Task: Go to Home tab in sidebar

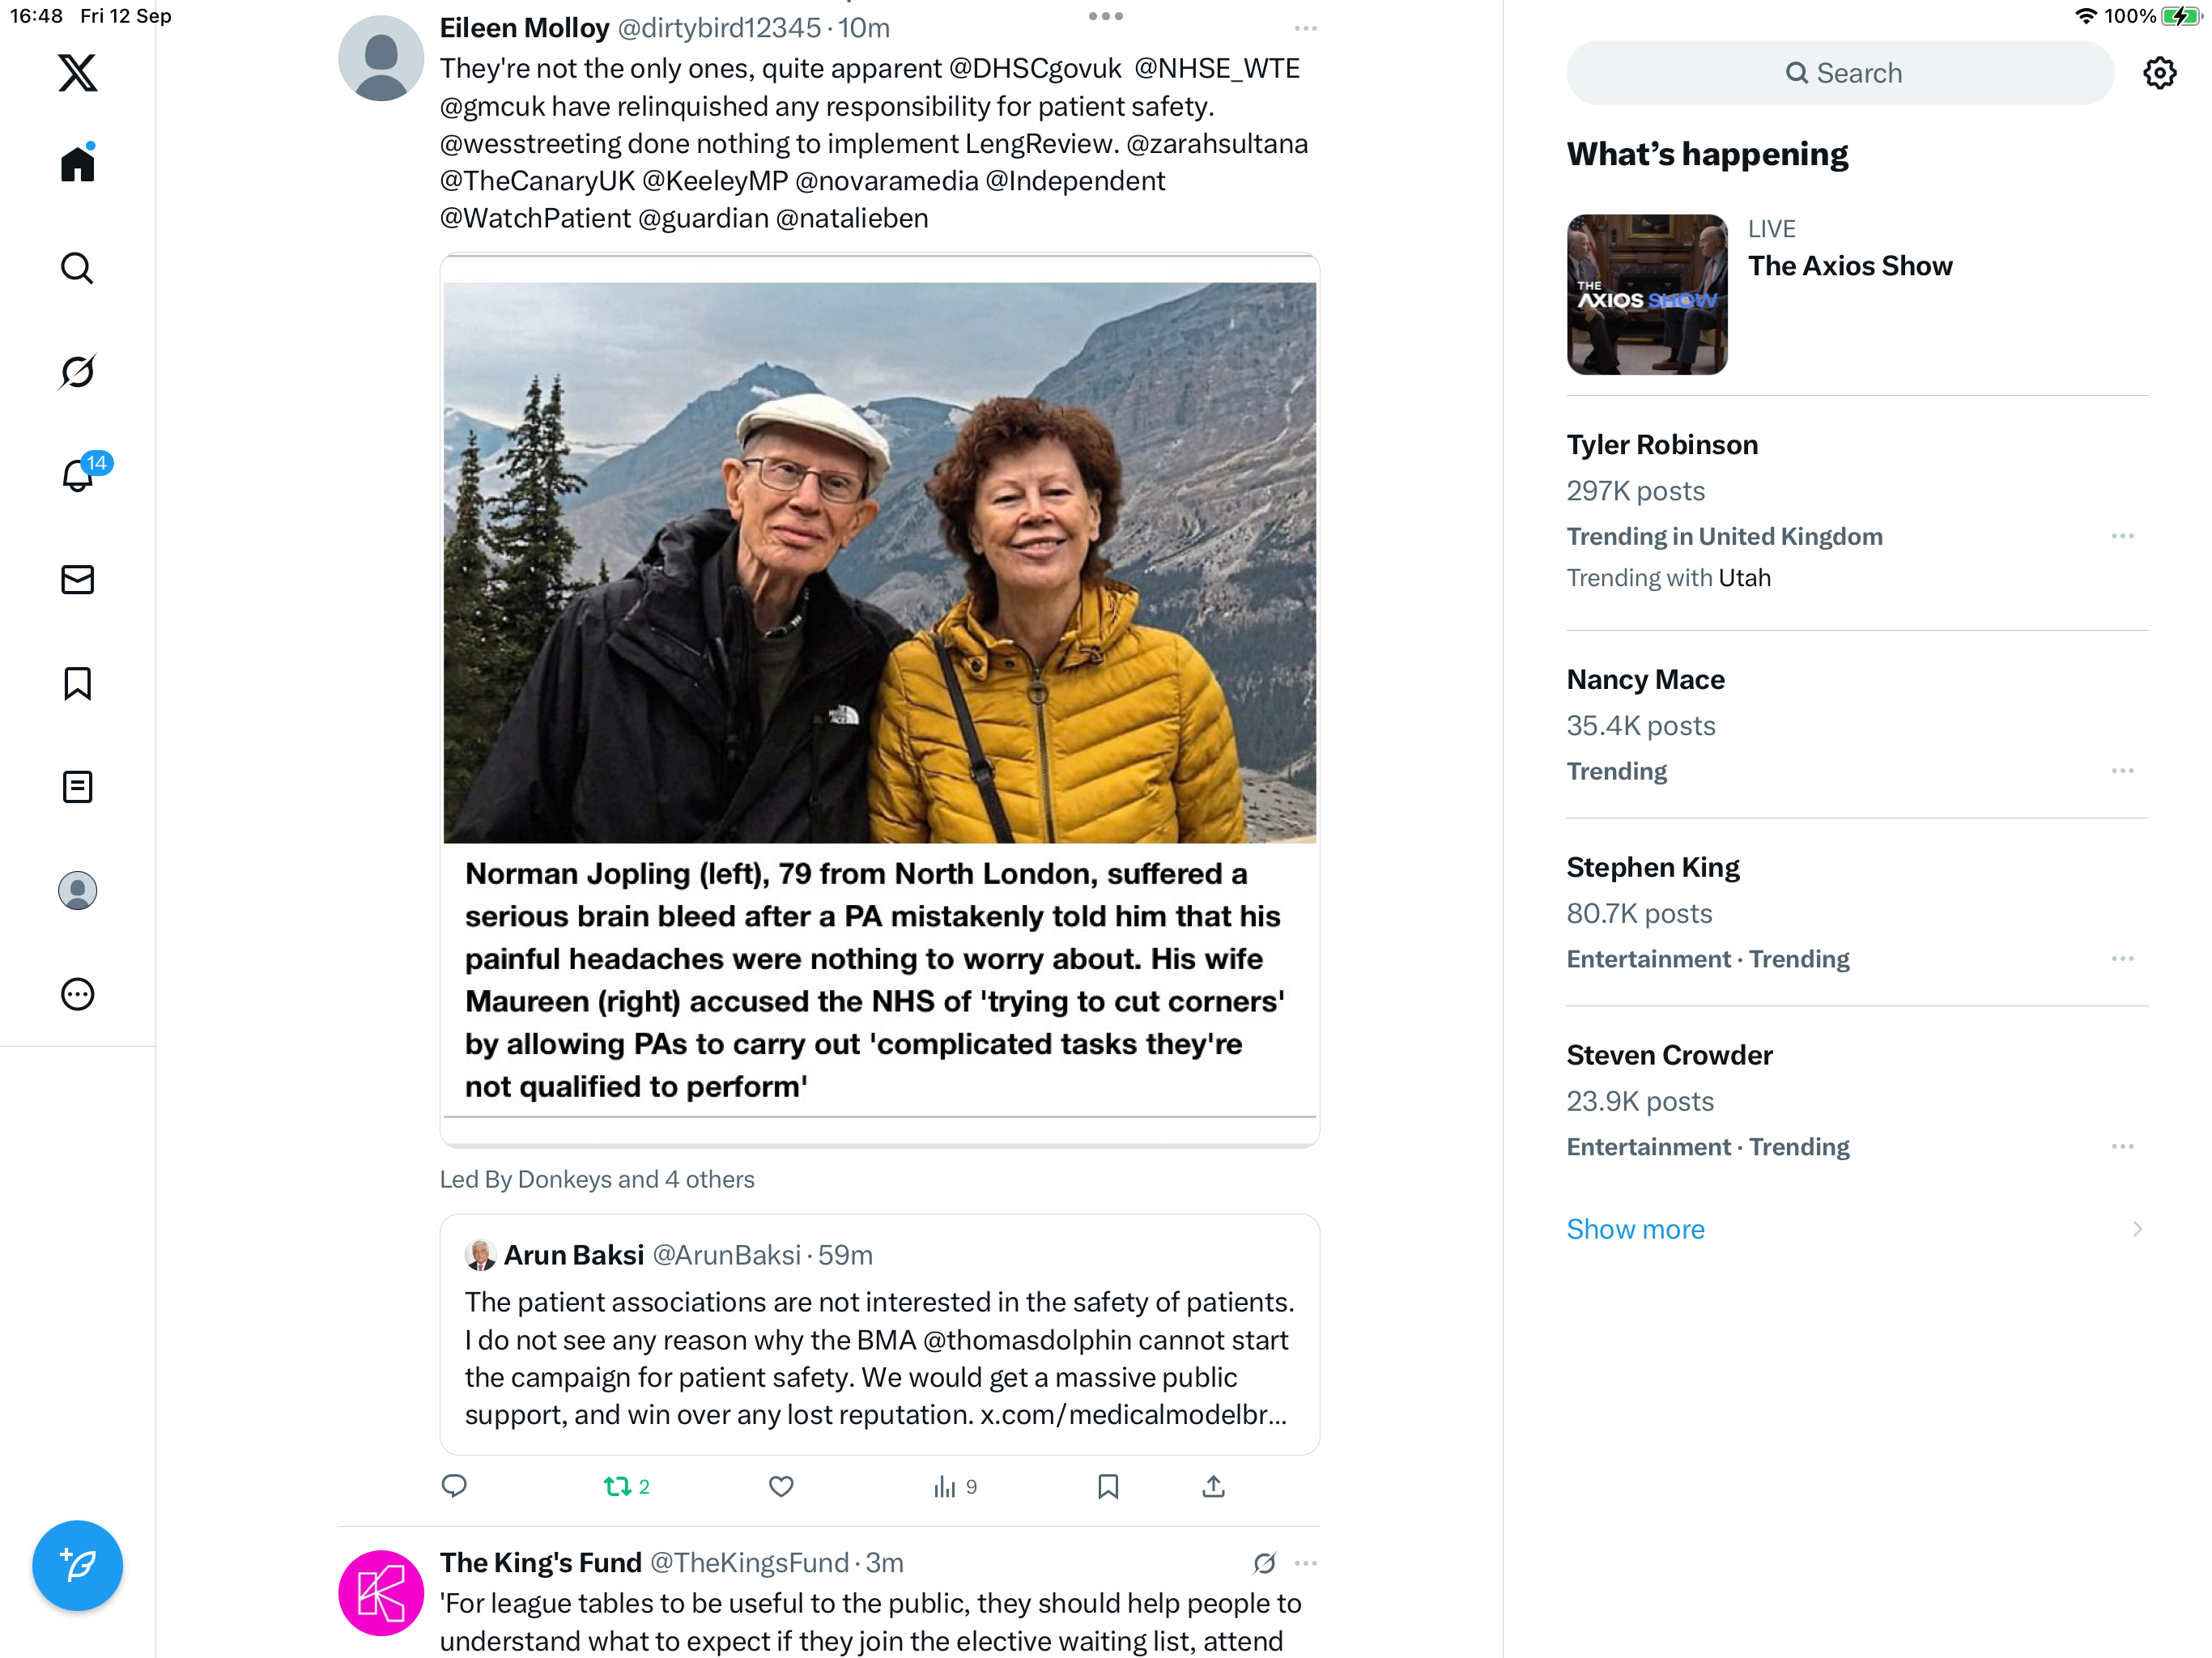Action: click(x=77, y=164)
